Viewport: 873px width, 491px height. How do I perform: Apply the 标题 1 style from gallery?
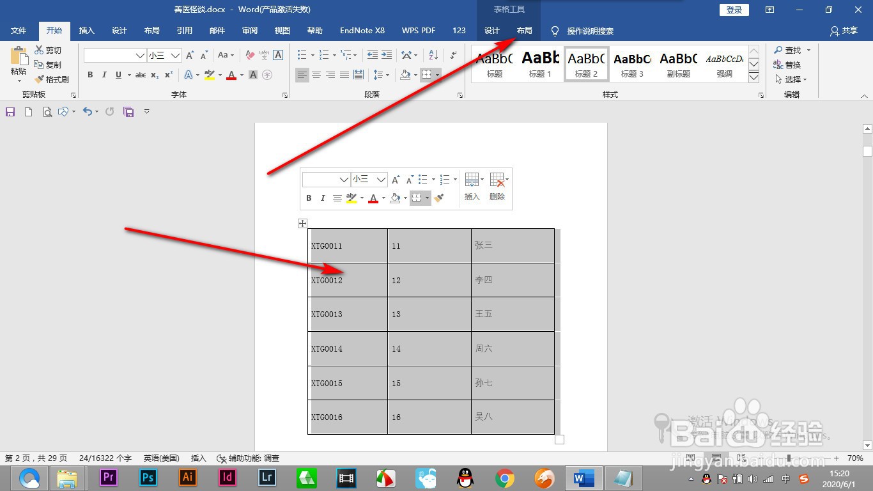[540, 64]
